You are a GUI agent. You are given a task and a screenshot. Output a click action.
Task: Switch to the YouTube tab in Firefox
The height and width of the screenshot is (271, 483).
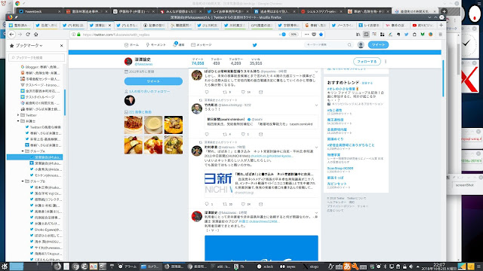(423, 25)
